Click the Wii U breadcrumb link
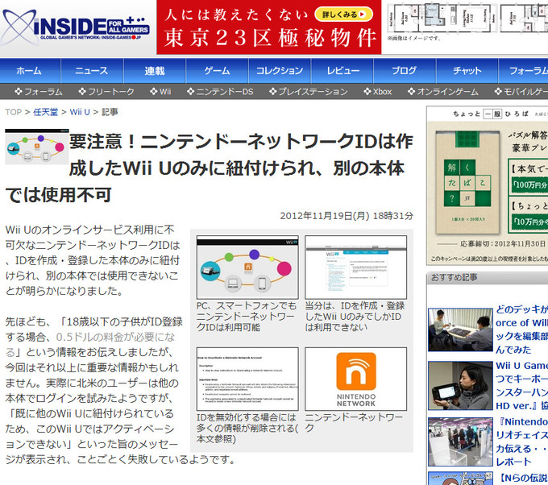The width and height of the screenshot is (548, 485). coord(80,112)
